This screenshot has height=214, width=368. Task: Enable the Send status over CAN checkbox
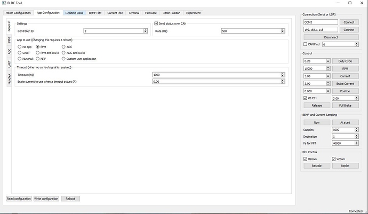pyautogui.click(x=156, y=23)
